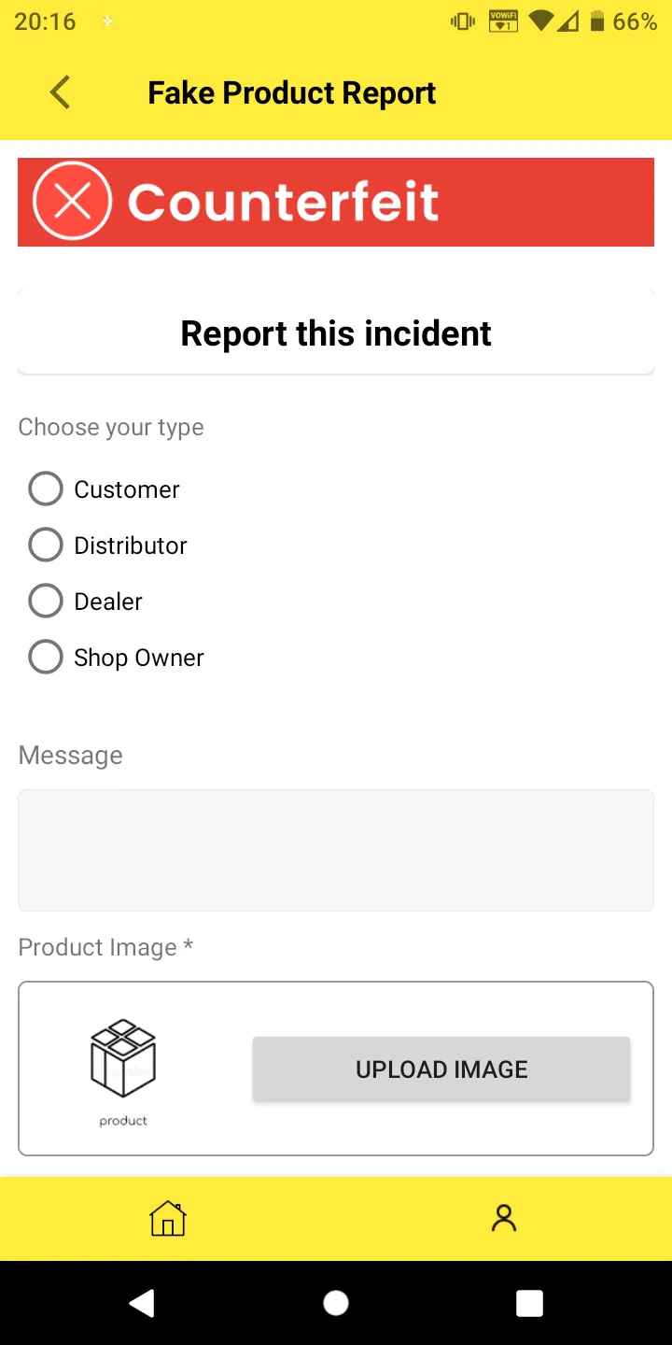Focus the Message text field

[336, 850]
